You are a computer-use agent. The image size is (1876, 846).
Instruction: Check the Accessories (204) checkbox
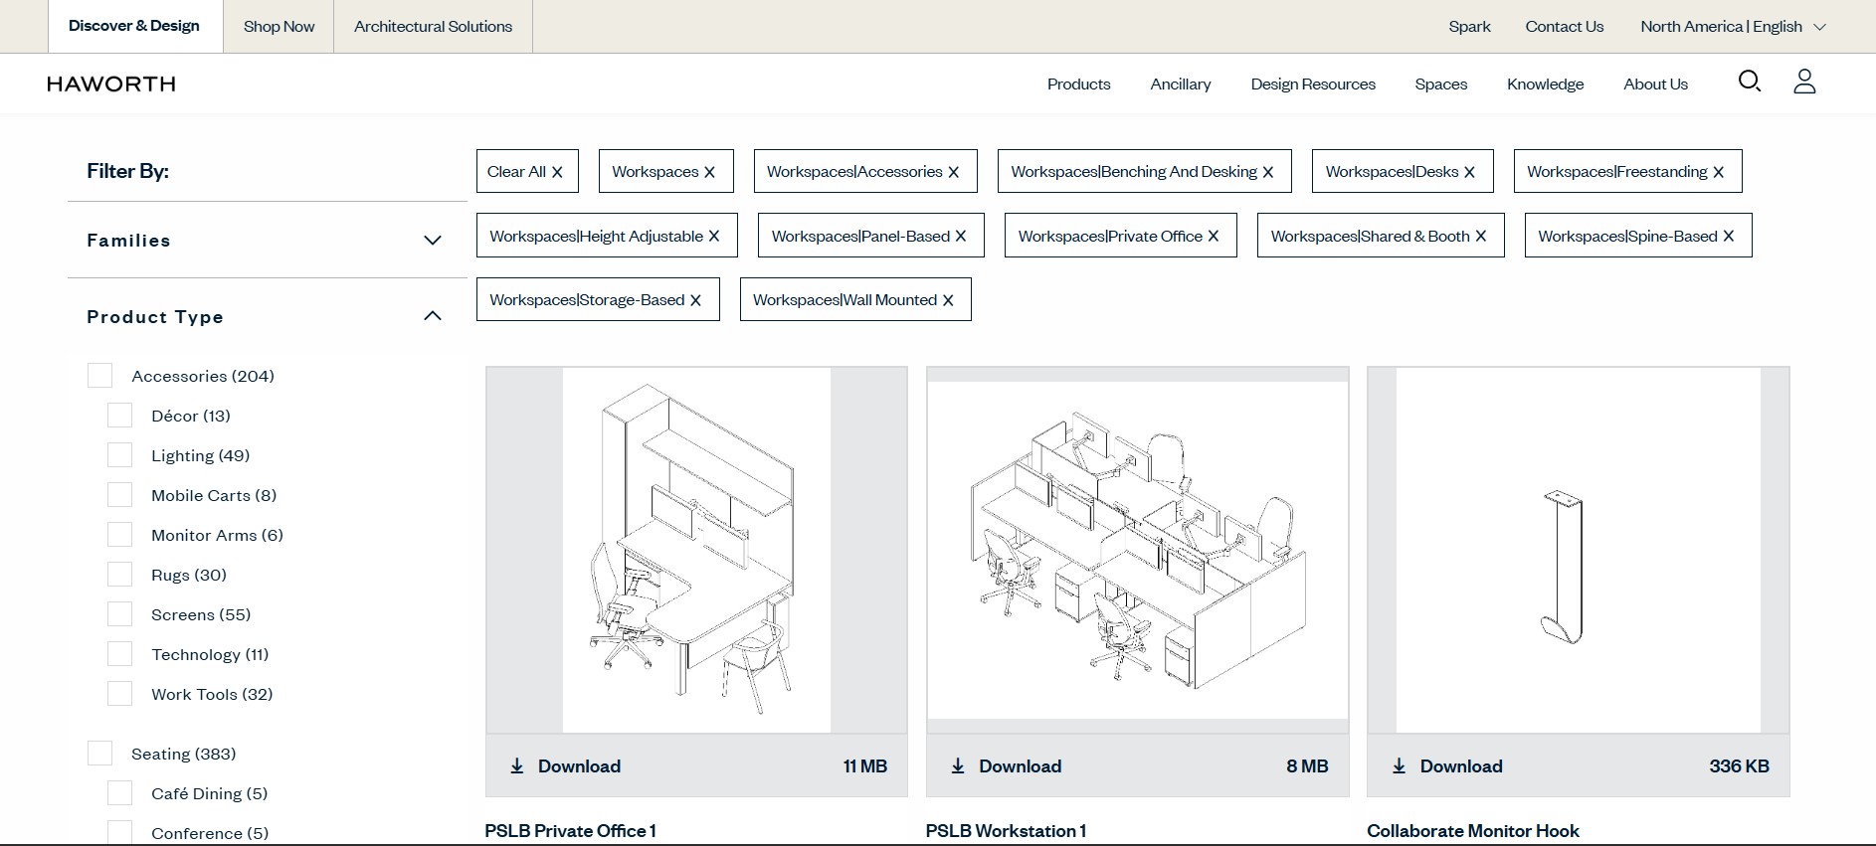click(99, 375)
